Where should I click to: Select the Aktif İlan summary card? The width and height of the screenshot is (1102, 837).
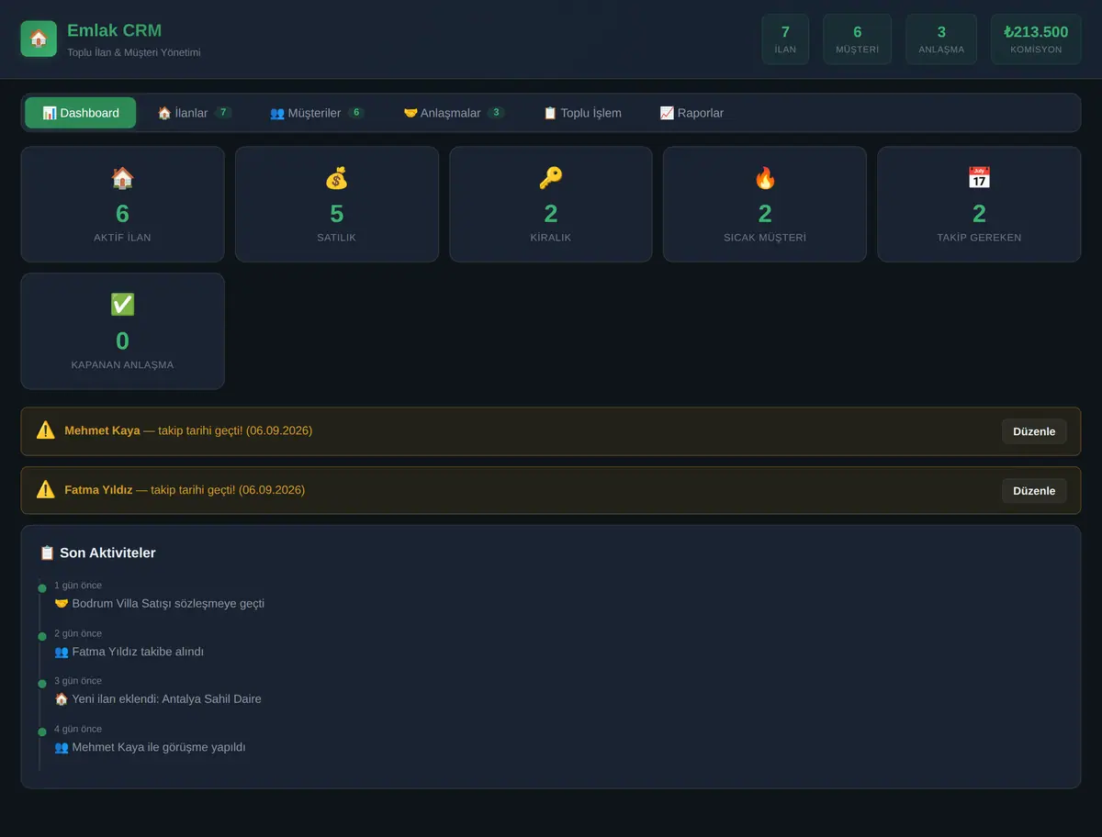[x=122, y=205]
